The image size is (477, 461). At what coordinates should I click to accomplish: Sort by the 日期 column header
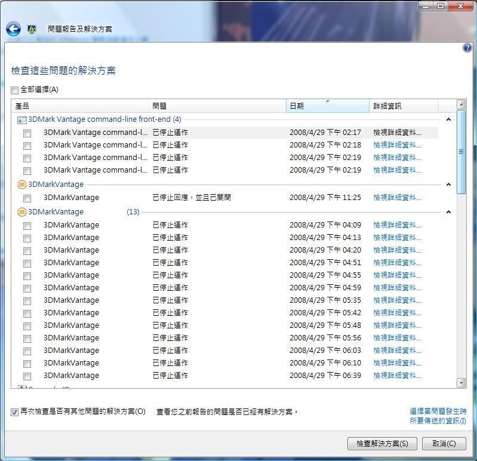(328, 106)
